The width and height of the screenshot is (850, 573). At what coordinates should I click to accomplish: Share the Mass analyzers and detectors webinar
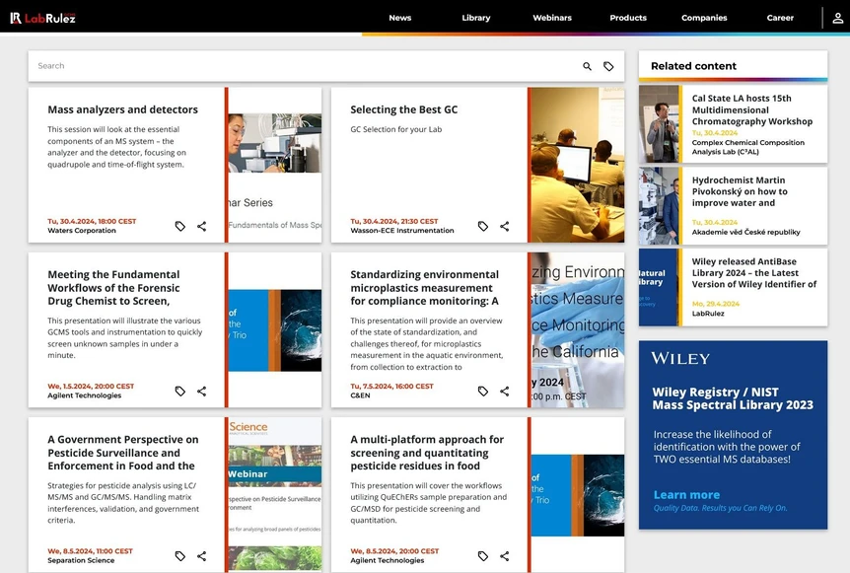[202, 226]
